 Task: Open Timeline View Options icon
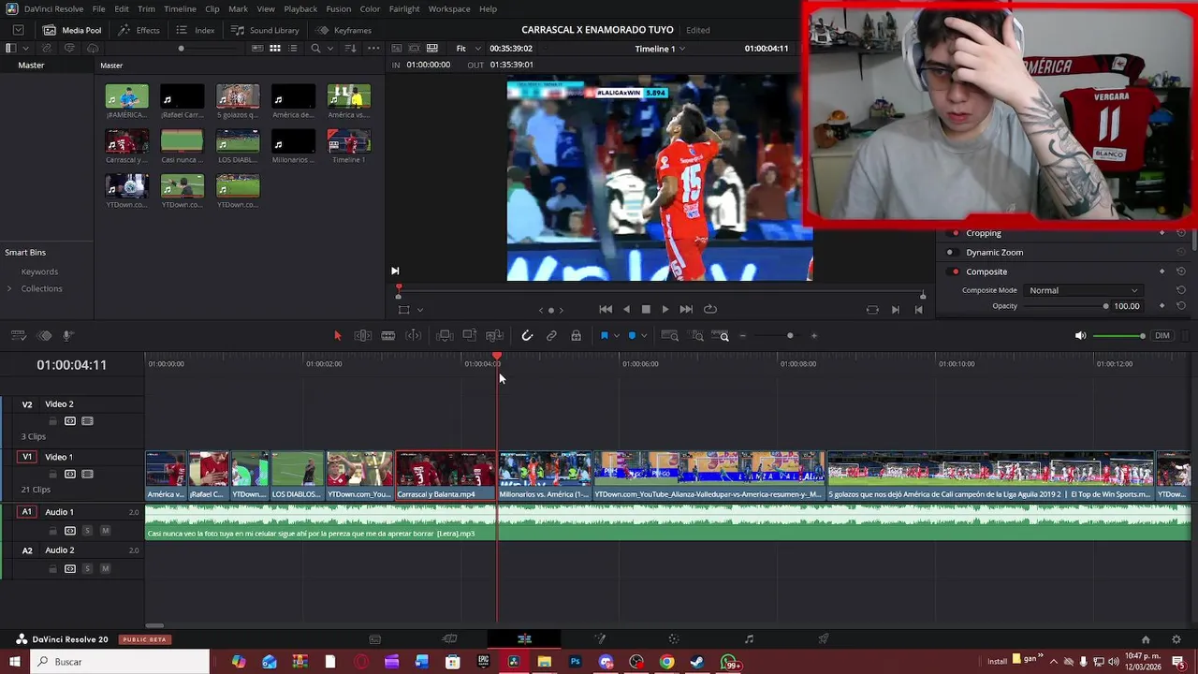19,336
